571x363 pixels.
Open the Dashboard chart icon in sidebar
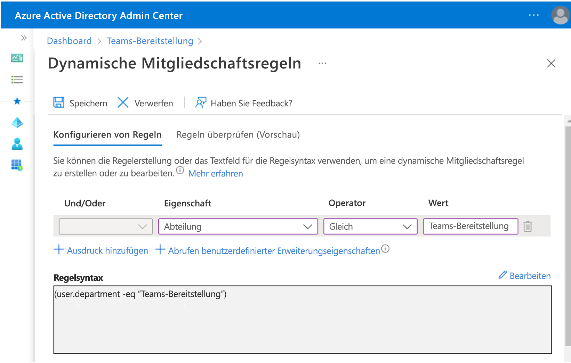(17, 58)
